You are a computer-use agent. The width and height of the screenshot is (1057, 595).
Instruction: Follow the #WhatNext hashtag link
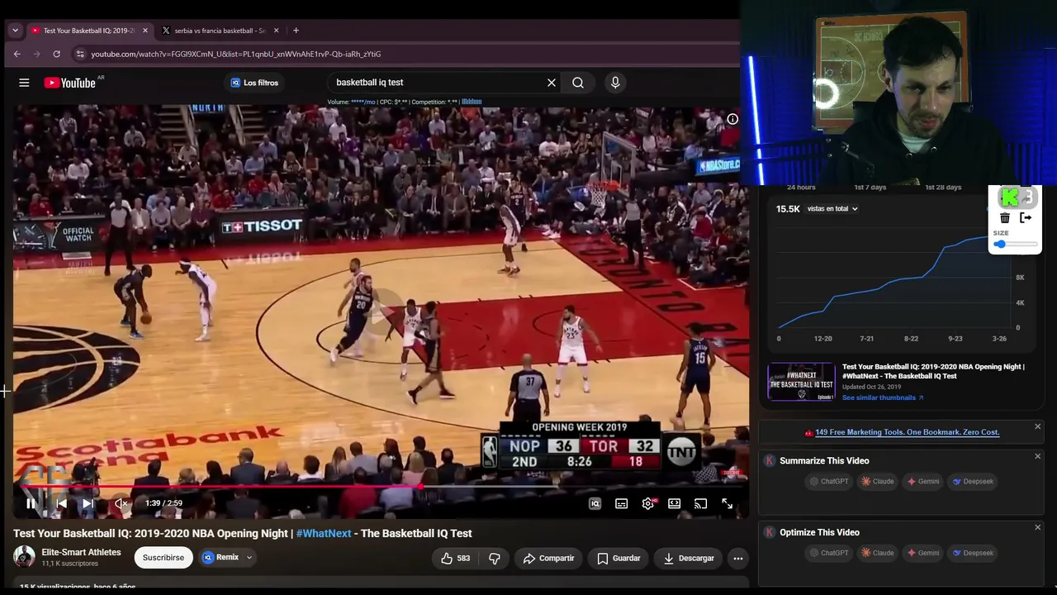324,534
